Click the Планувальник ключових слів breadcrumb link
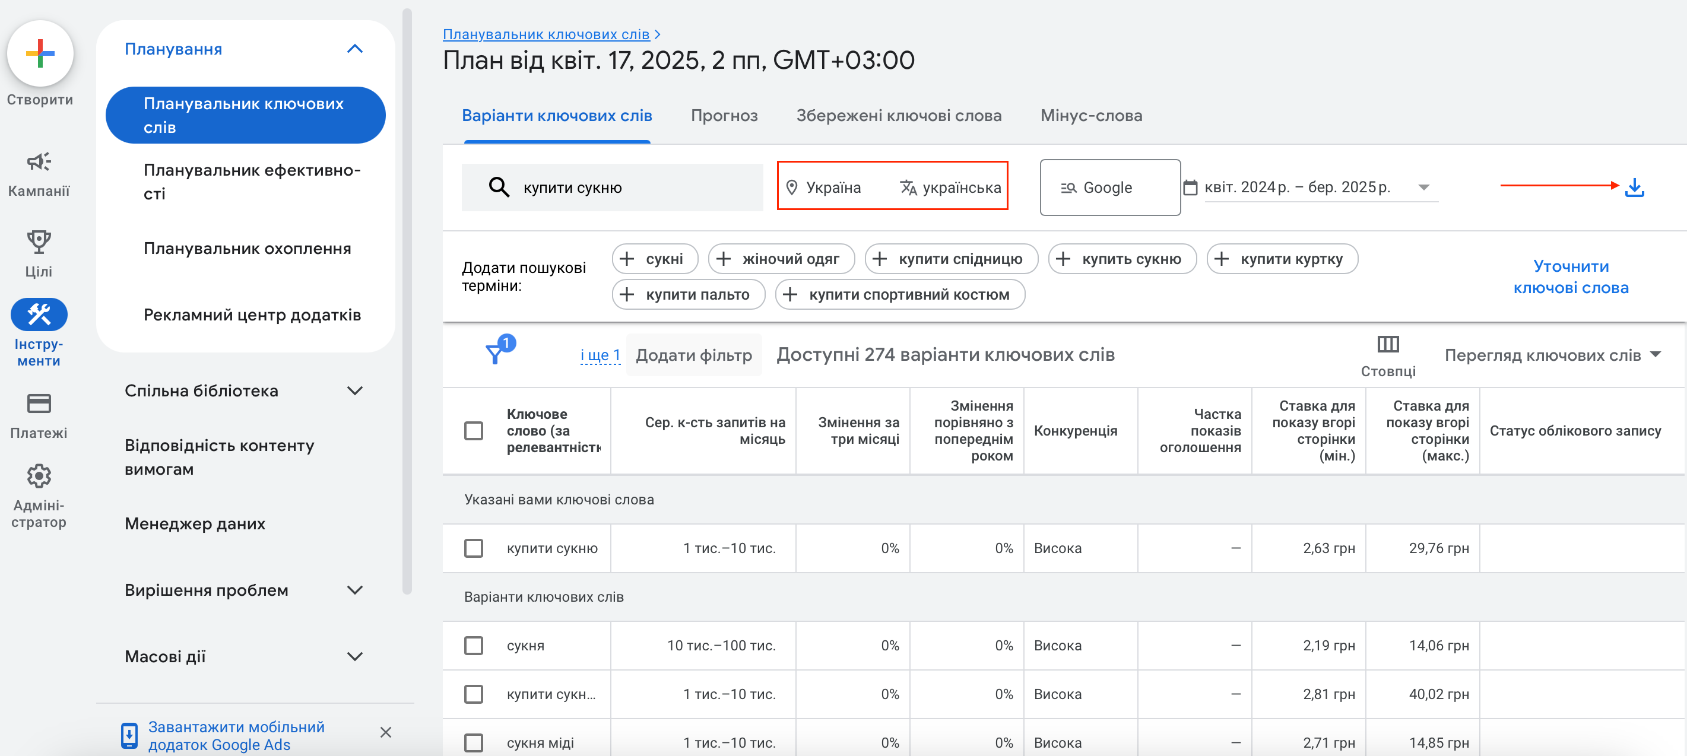Viewport: 1687px width, 756px height. click(546, 34)
